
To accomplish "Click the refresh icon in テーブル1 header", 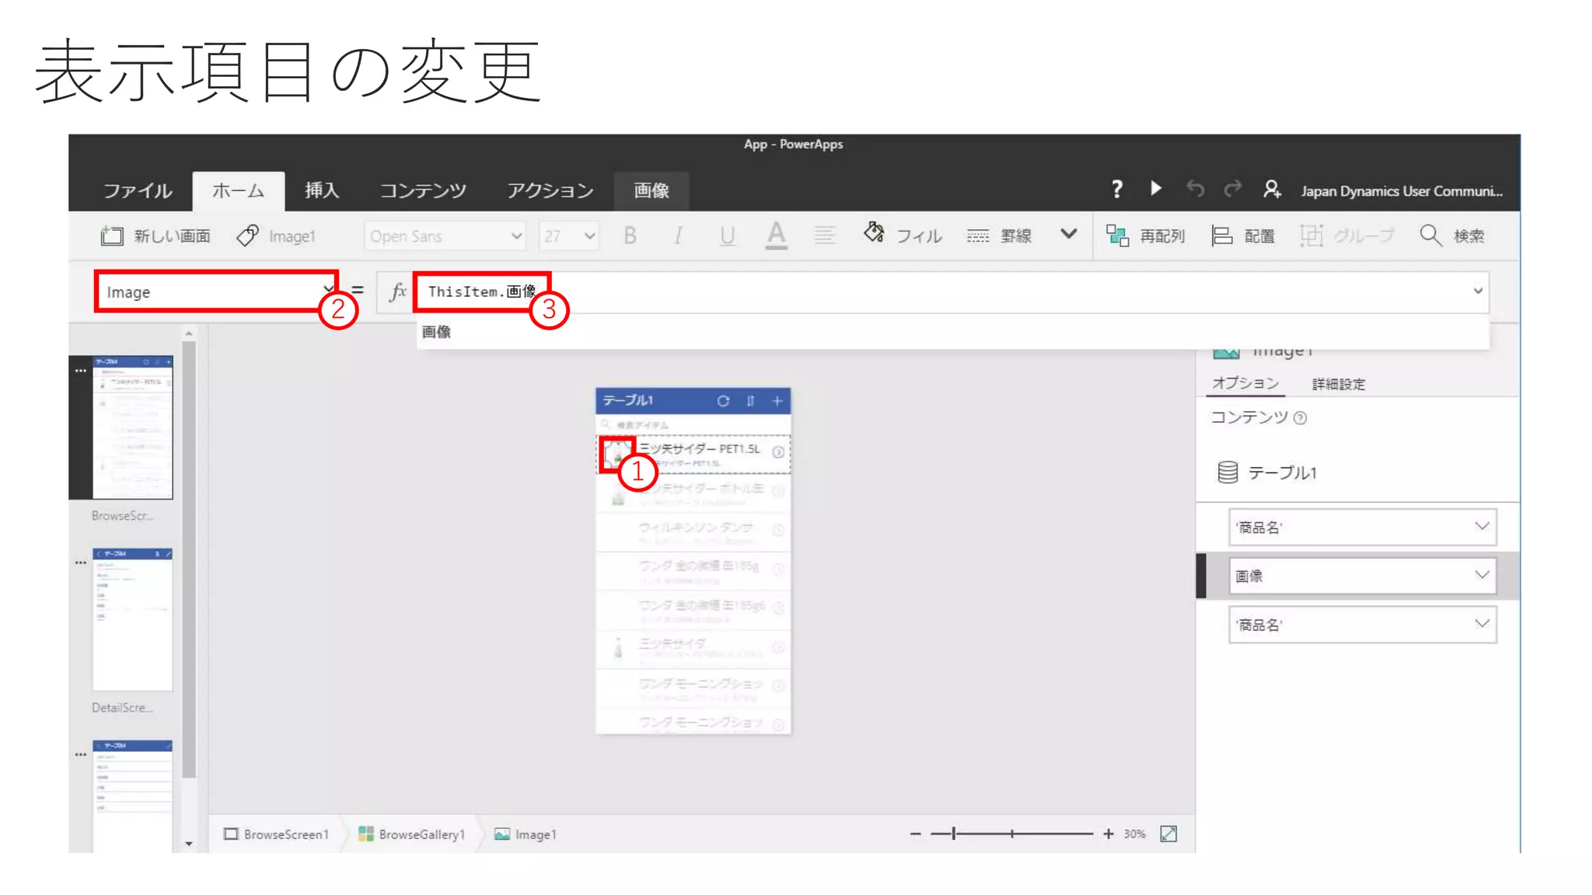I will coord(724,401).
